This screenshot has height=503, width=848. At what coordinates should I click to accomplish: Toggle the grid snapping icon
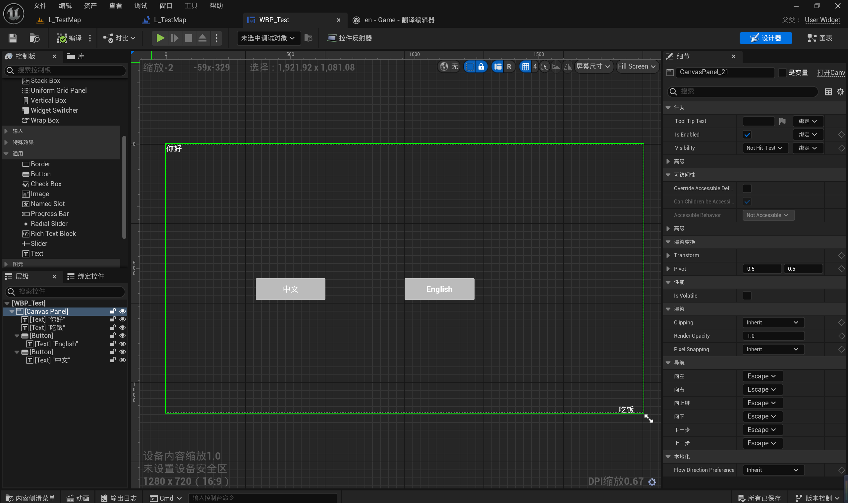[x=525, y=66]
